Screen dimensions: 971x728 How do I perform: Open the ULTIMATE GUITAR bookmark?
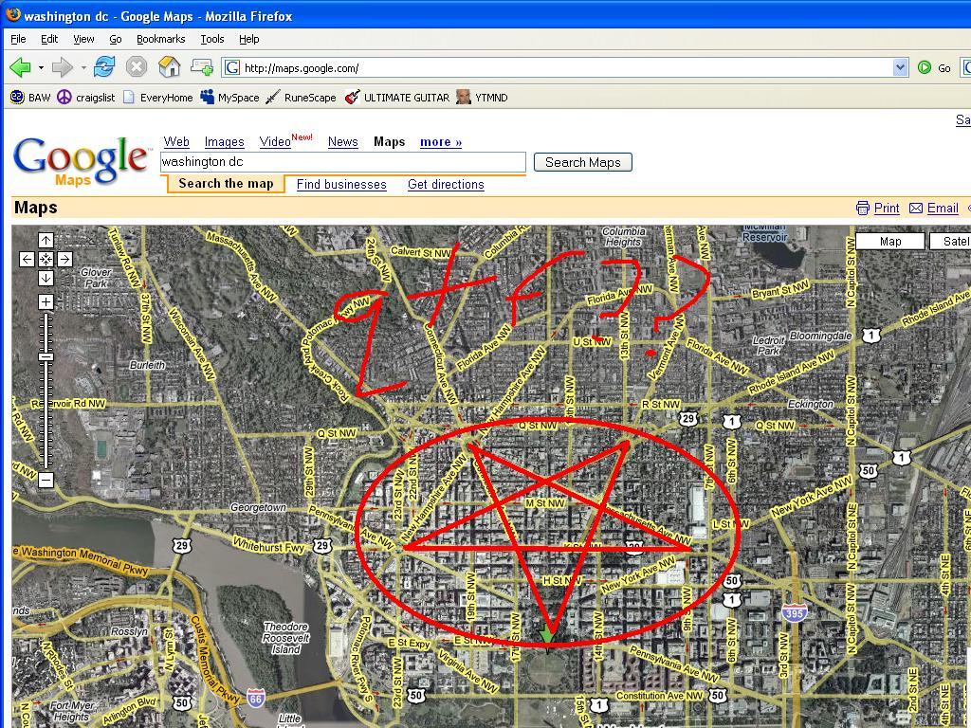(x=397, y=98)
